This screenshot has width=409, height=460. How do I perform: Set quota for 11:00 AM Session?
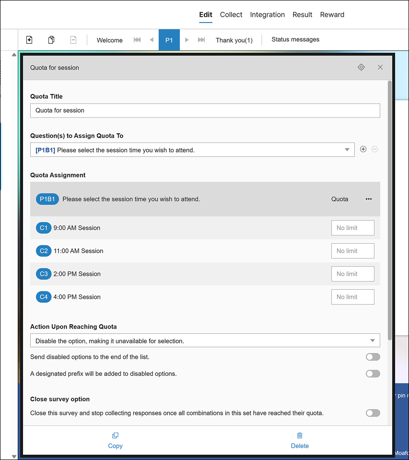353,251
